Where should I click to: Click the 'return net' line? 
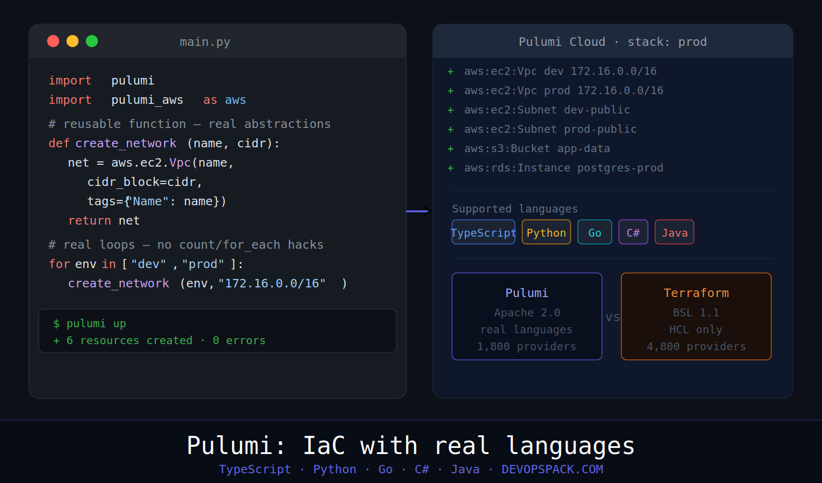[104, 220]
